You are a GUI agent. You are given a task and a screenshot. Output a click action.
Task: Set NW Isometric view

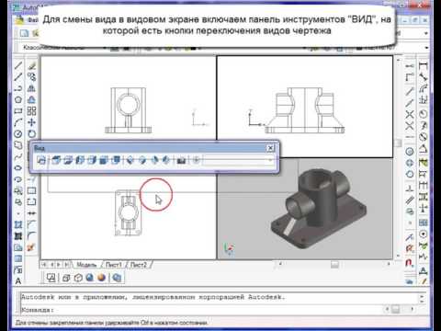point(166,160)
